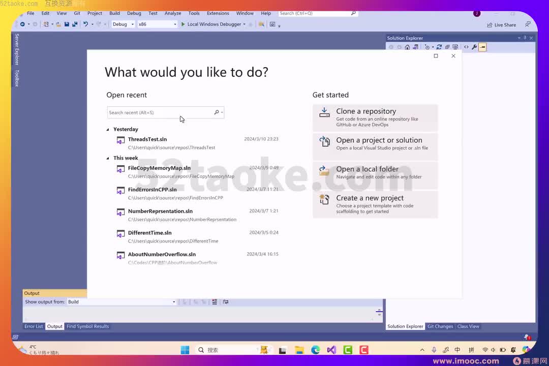Open the Server Explorer side tab
This screenshot has width=549, height=366.
(x=16, y=49)
